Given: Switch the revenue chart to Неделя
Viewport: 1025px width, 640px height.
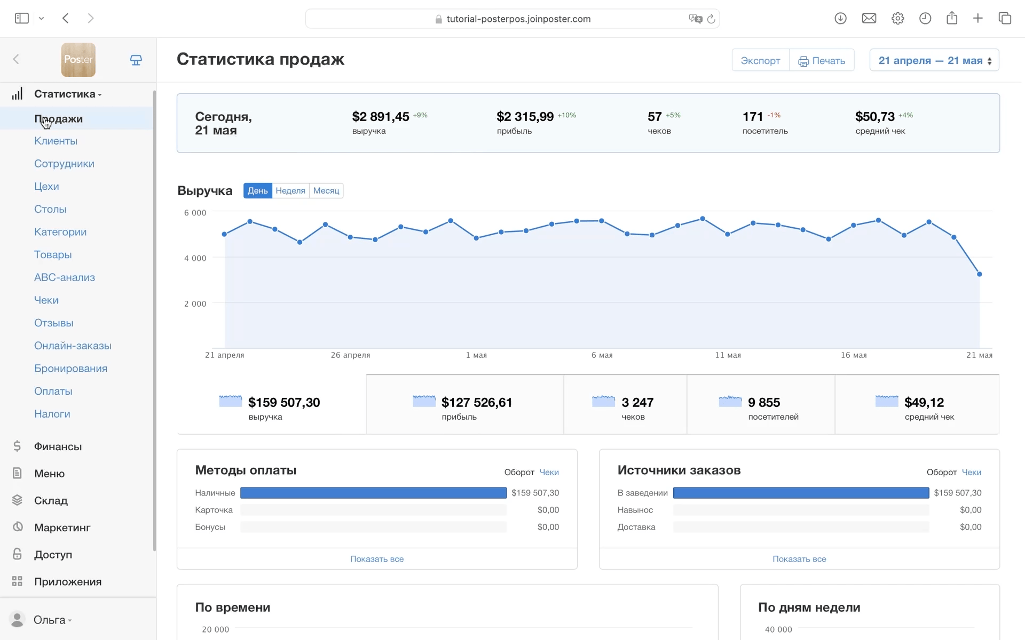Looking at the screenshot, I should point(290,191).
